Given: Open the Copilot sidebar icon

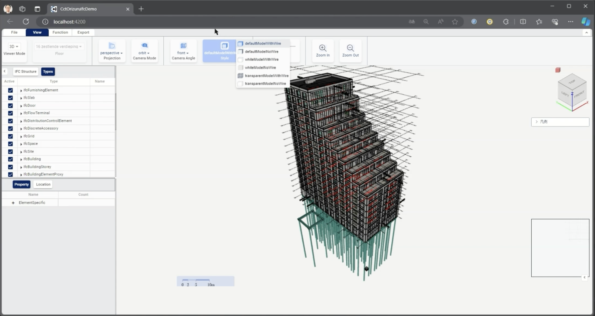Looking at the screenshot, I should click(x=586, y=22).
